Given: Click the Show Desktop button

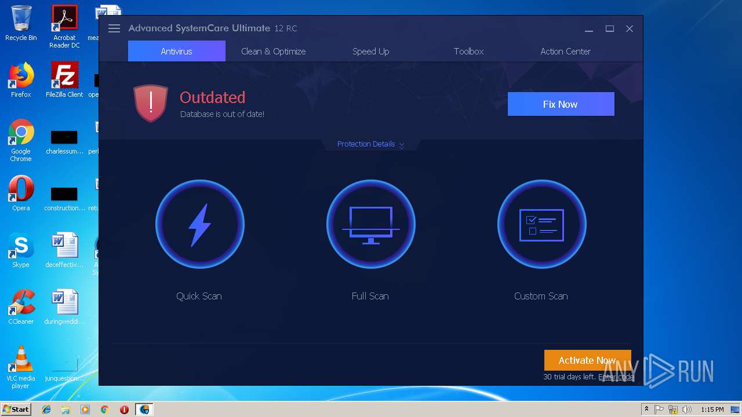Looking at the screenshot, I should point(736,409).
